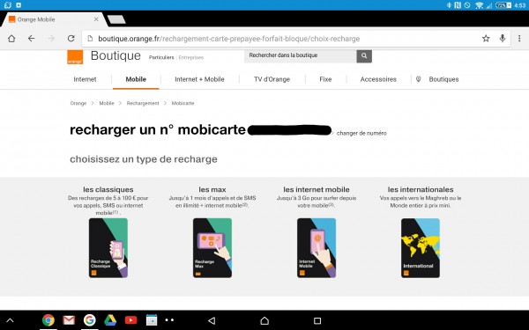The width and height of the screenshot is (529, 330).
Task: Switch to Particuliers section
Action: coord(161,57)
